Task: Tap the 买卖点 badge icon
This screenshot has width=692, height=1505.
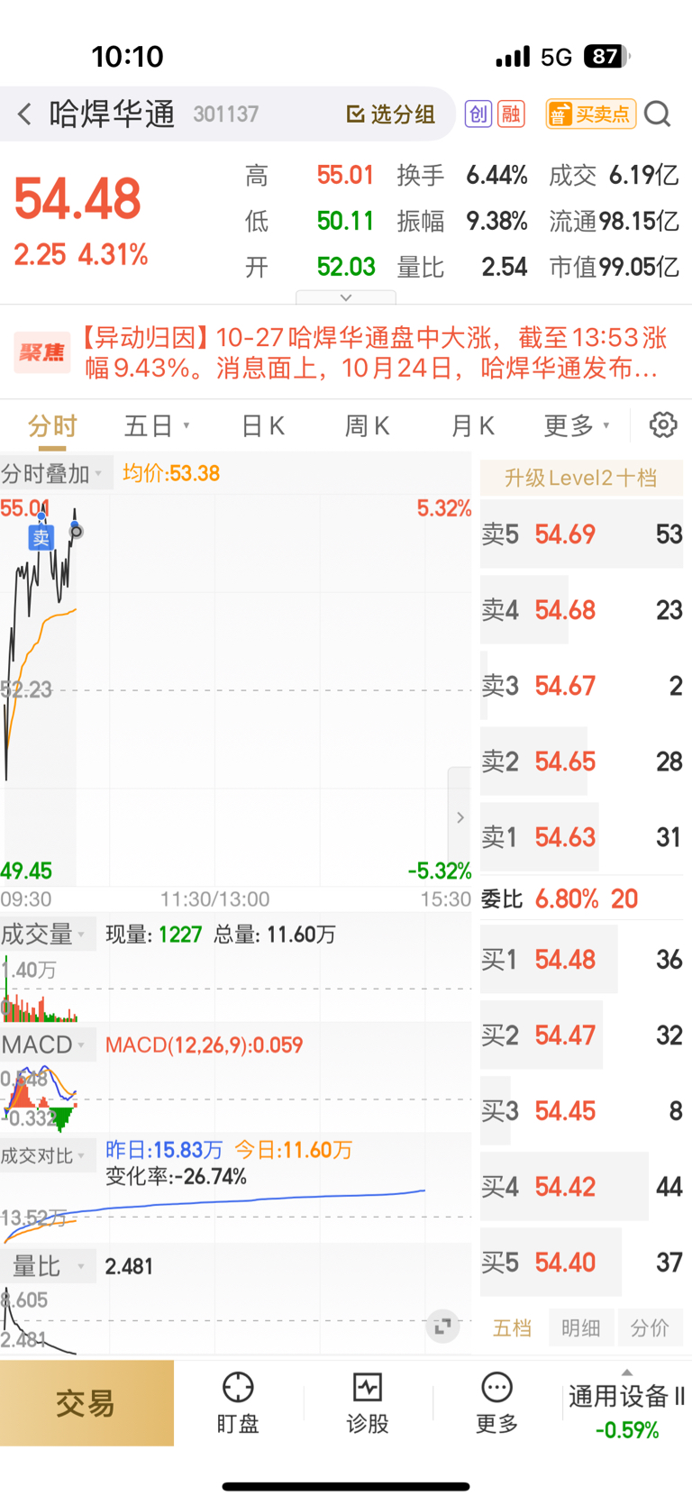Action: click(591, 114)
